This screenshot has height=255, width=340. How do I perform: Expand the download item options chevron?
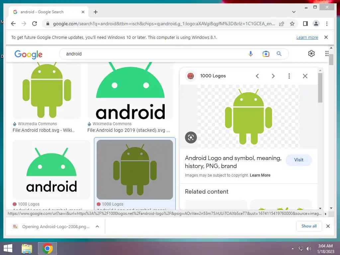click(x=97, y=226)
